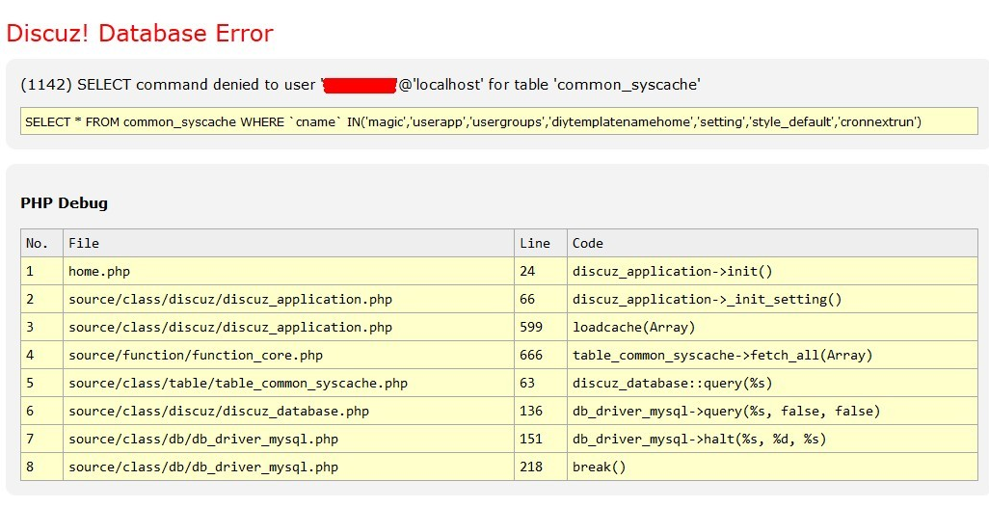Click discuz_application.php file cell in row 3
This screenshot has width=989, height=507.
[x=288, y=328]
